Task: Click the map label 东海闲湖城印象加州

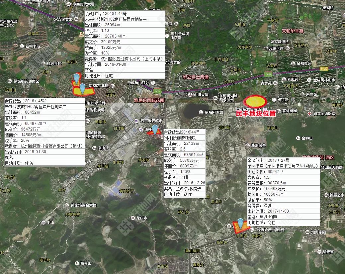Action: point(228,98)
